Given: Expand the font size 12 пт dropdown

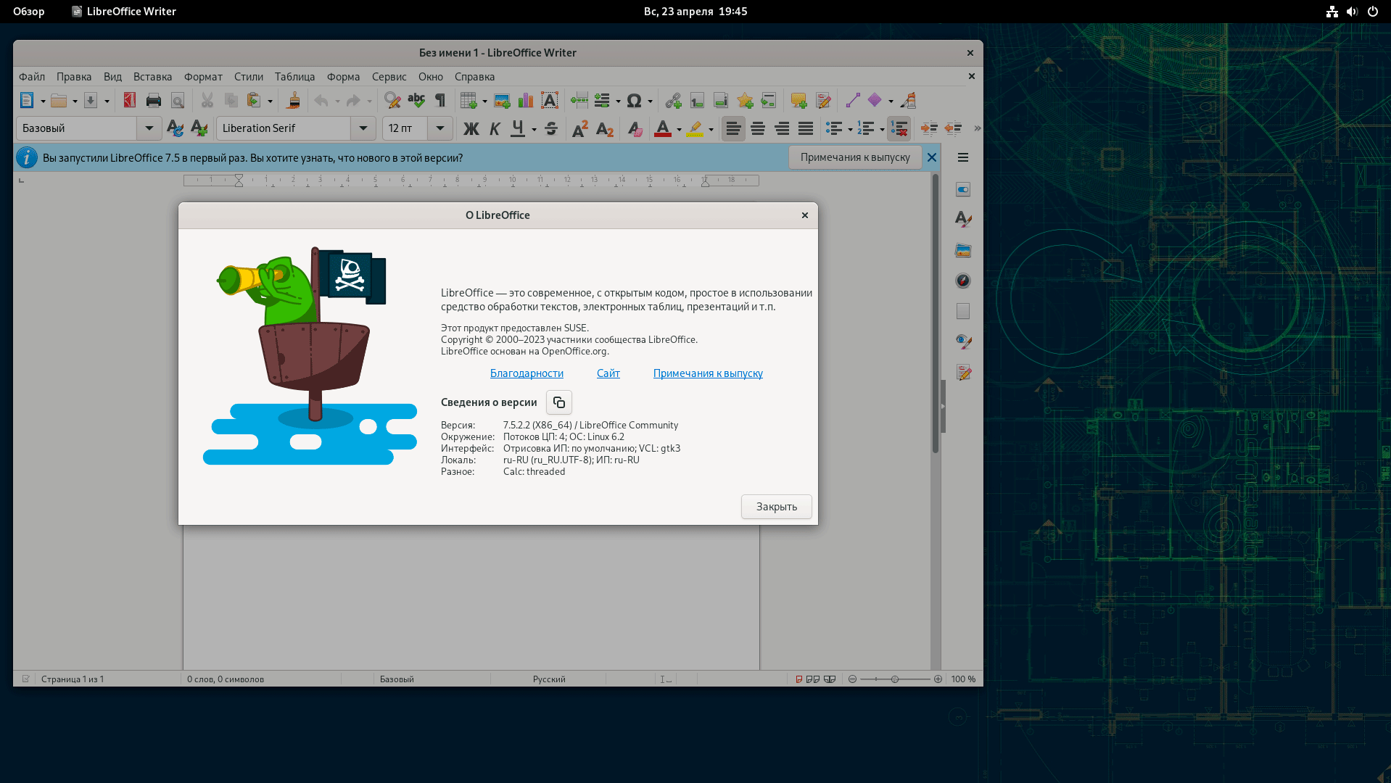Looking at the screenshot, I should pos(439,128).
